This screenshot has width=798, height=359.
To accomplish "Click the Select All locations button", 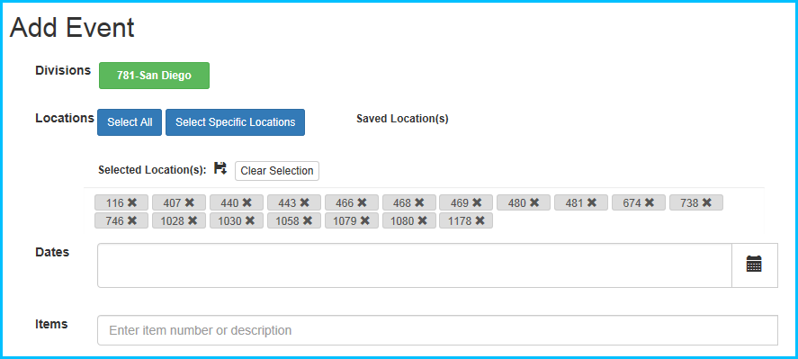I will [x=130, y=122].
